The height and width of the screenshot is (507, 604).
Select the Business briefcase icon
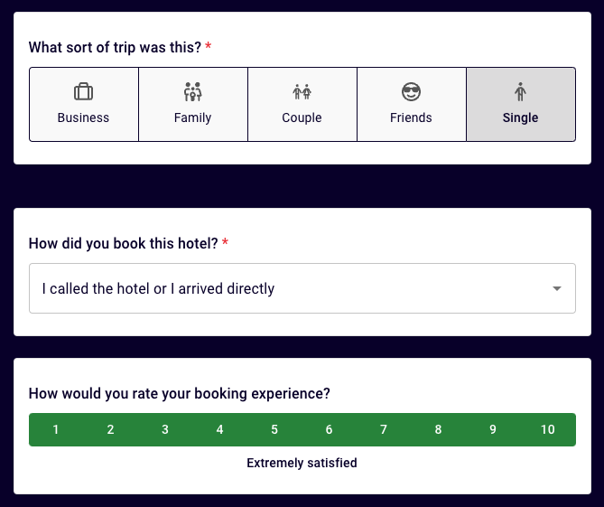[x=83, y=92]
